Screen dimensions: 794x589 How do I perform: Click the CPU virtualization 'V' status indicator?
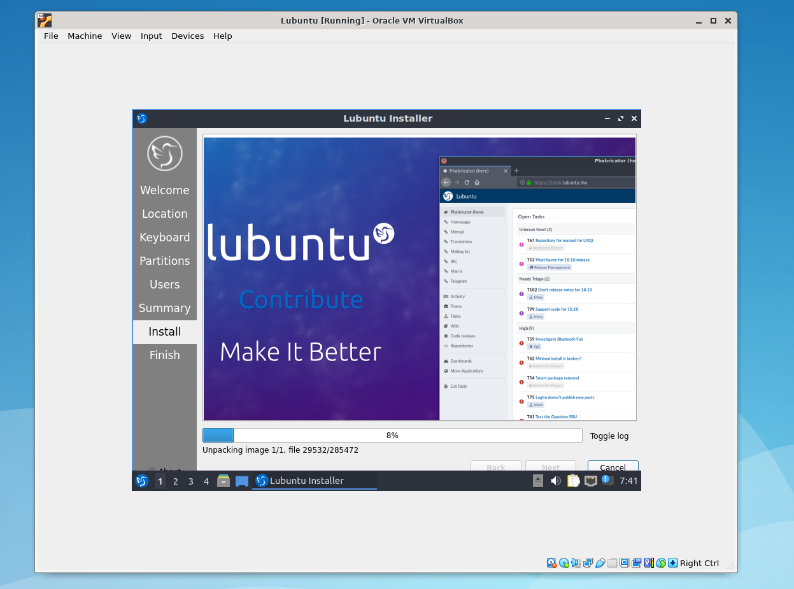click(649, 563)
